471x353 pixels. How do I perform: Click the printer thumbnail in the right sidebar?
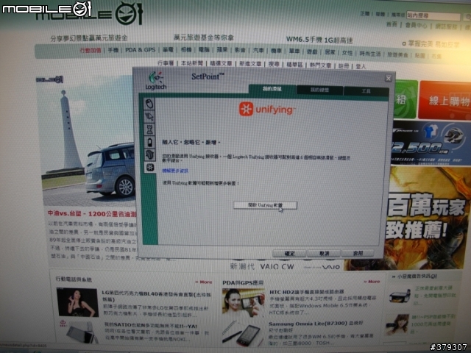click(x=400, y=296)
